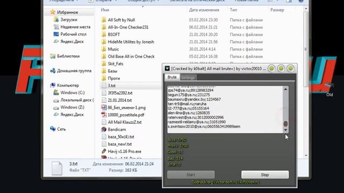The height and width of the screenshot is (193, 344).
Task: Select HideMe Utilites by Jonesh folder icon
Action: pos(104,42)
